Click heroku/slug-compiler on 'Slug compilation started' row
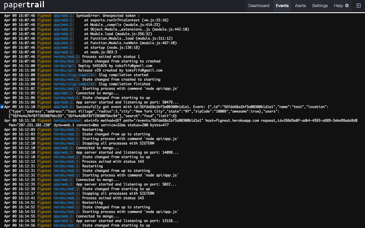 tap(75, 75)
